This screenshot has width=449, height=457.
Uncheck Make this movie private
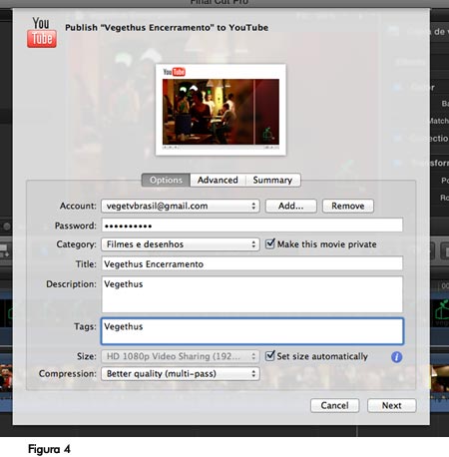[x=270, y=243]
